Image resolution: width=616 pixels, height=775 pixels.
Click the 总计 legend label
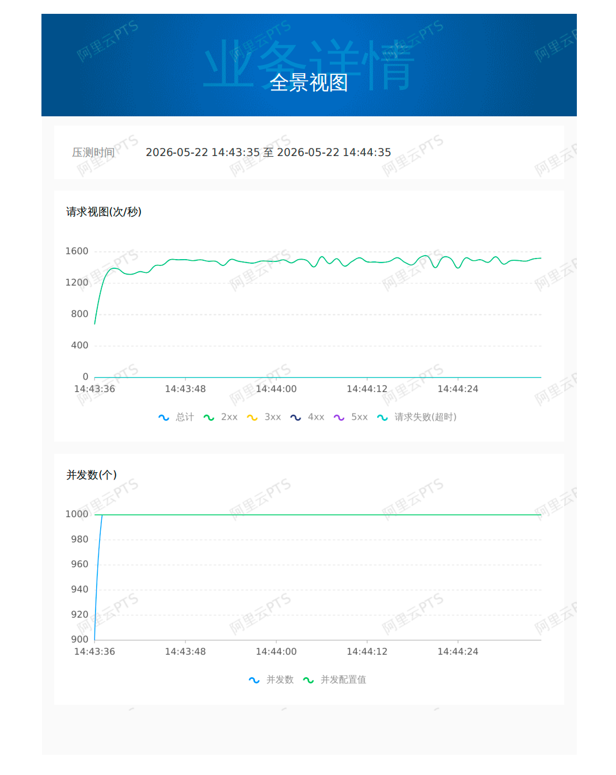tap(185, 417)
